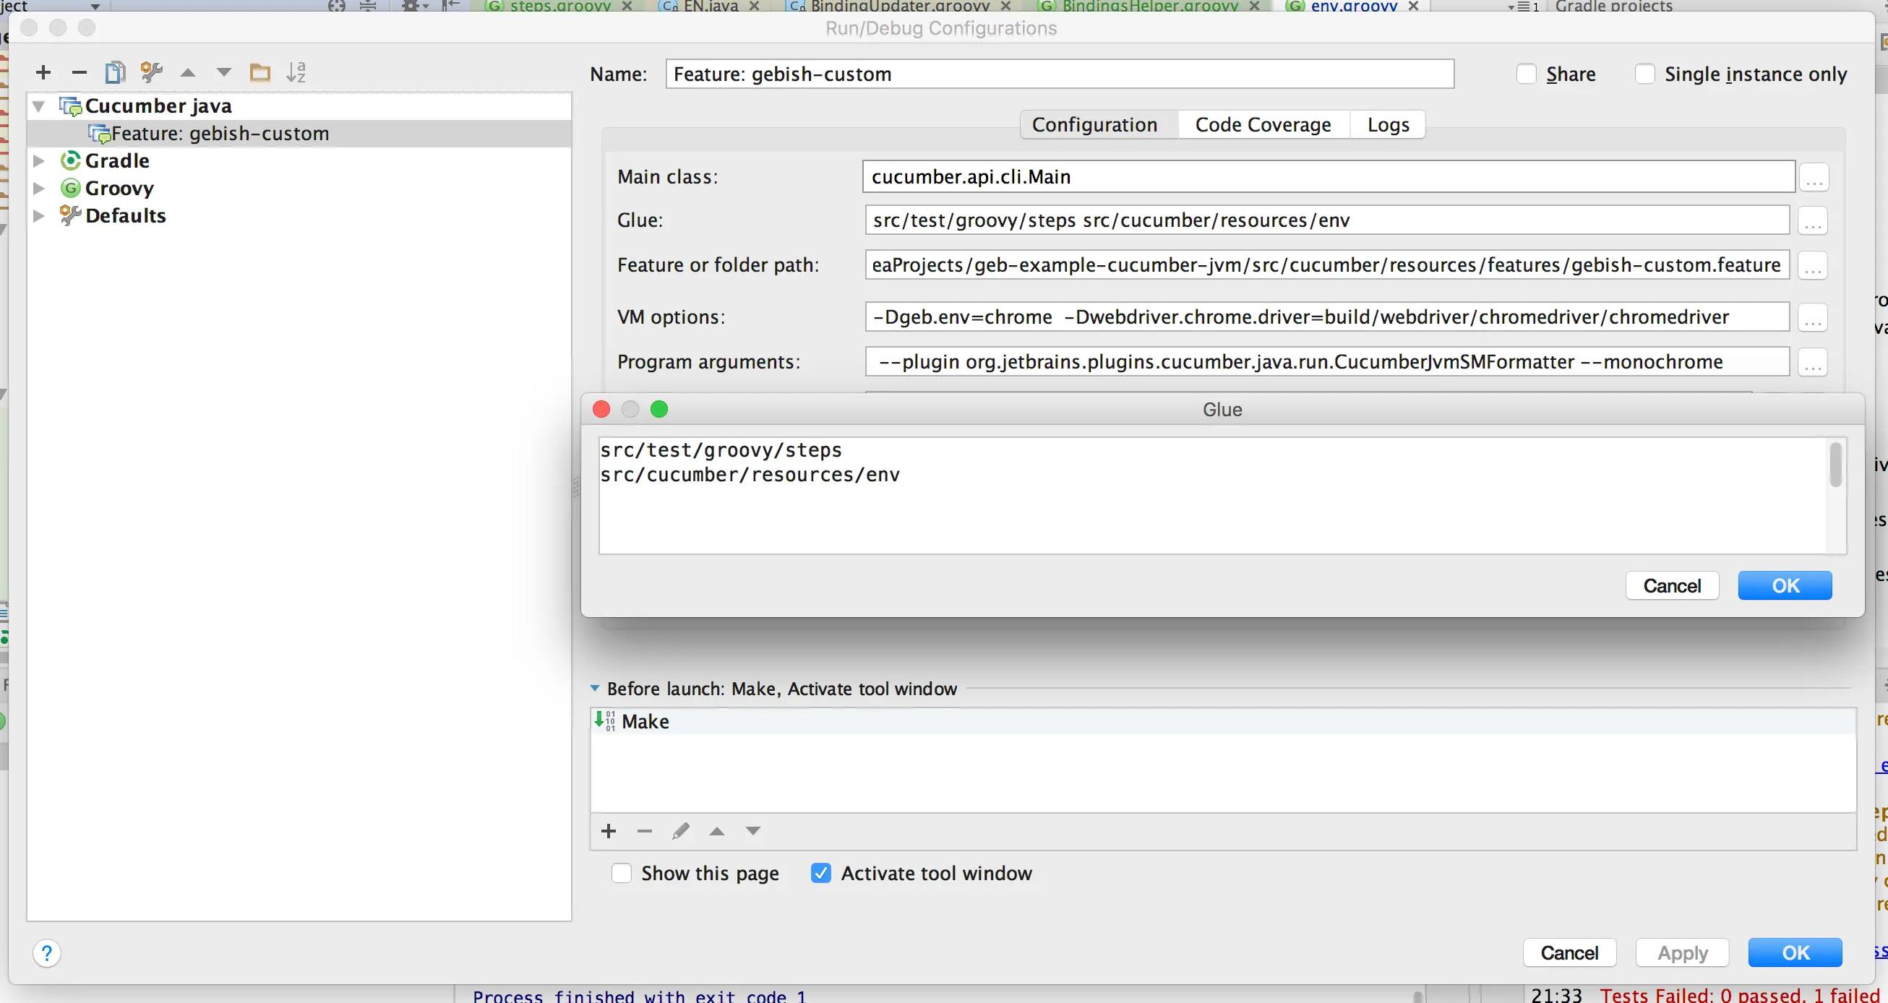
Task: Click the edit defaults wrench icon
Action: coord(151,72)
